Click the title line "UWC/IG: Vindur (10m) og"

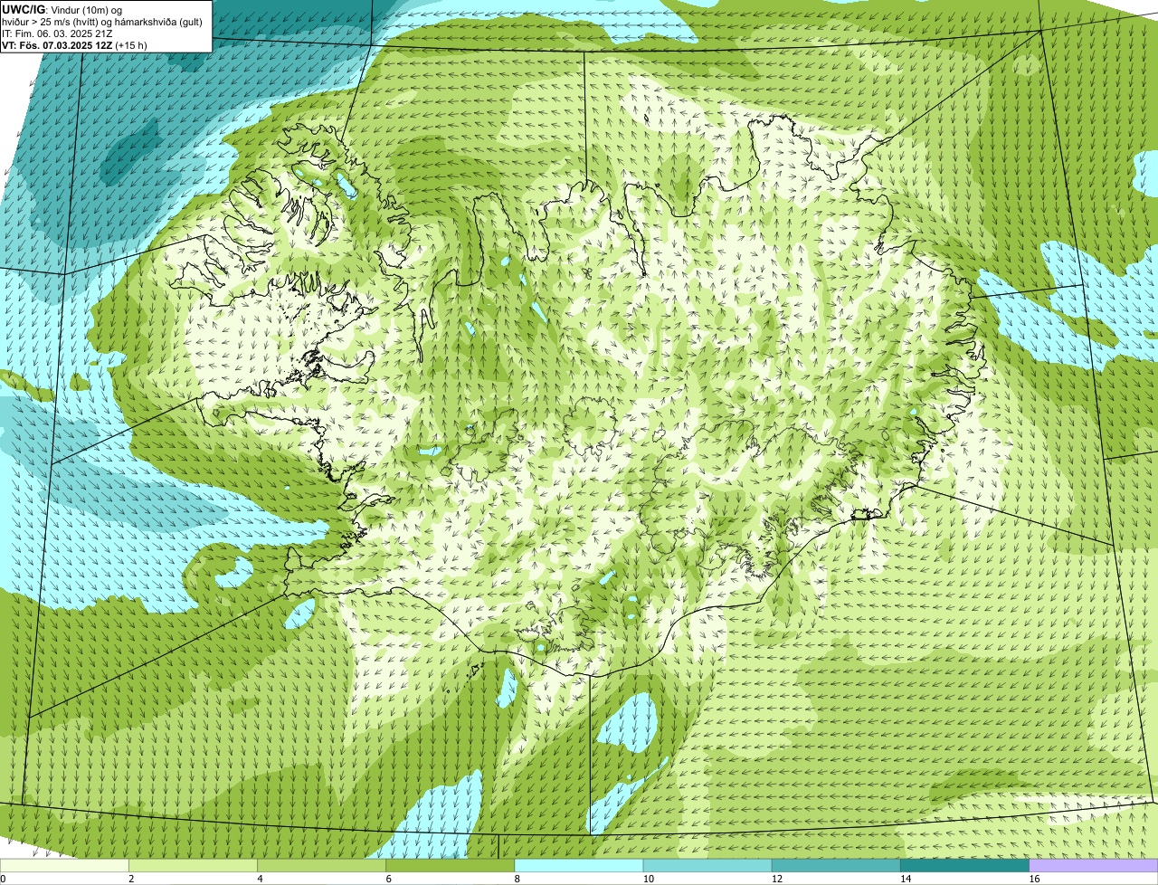[62, 9]
